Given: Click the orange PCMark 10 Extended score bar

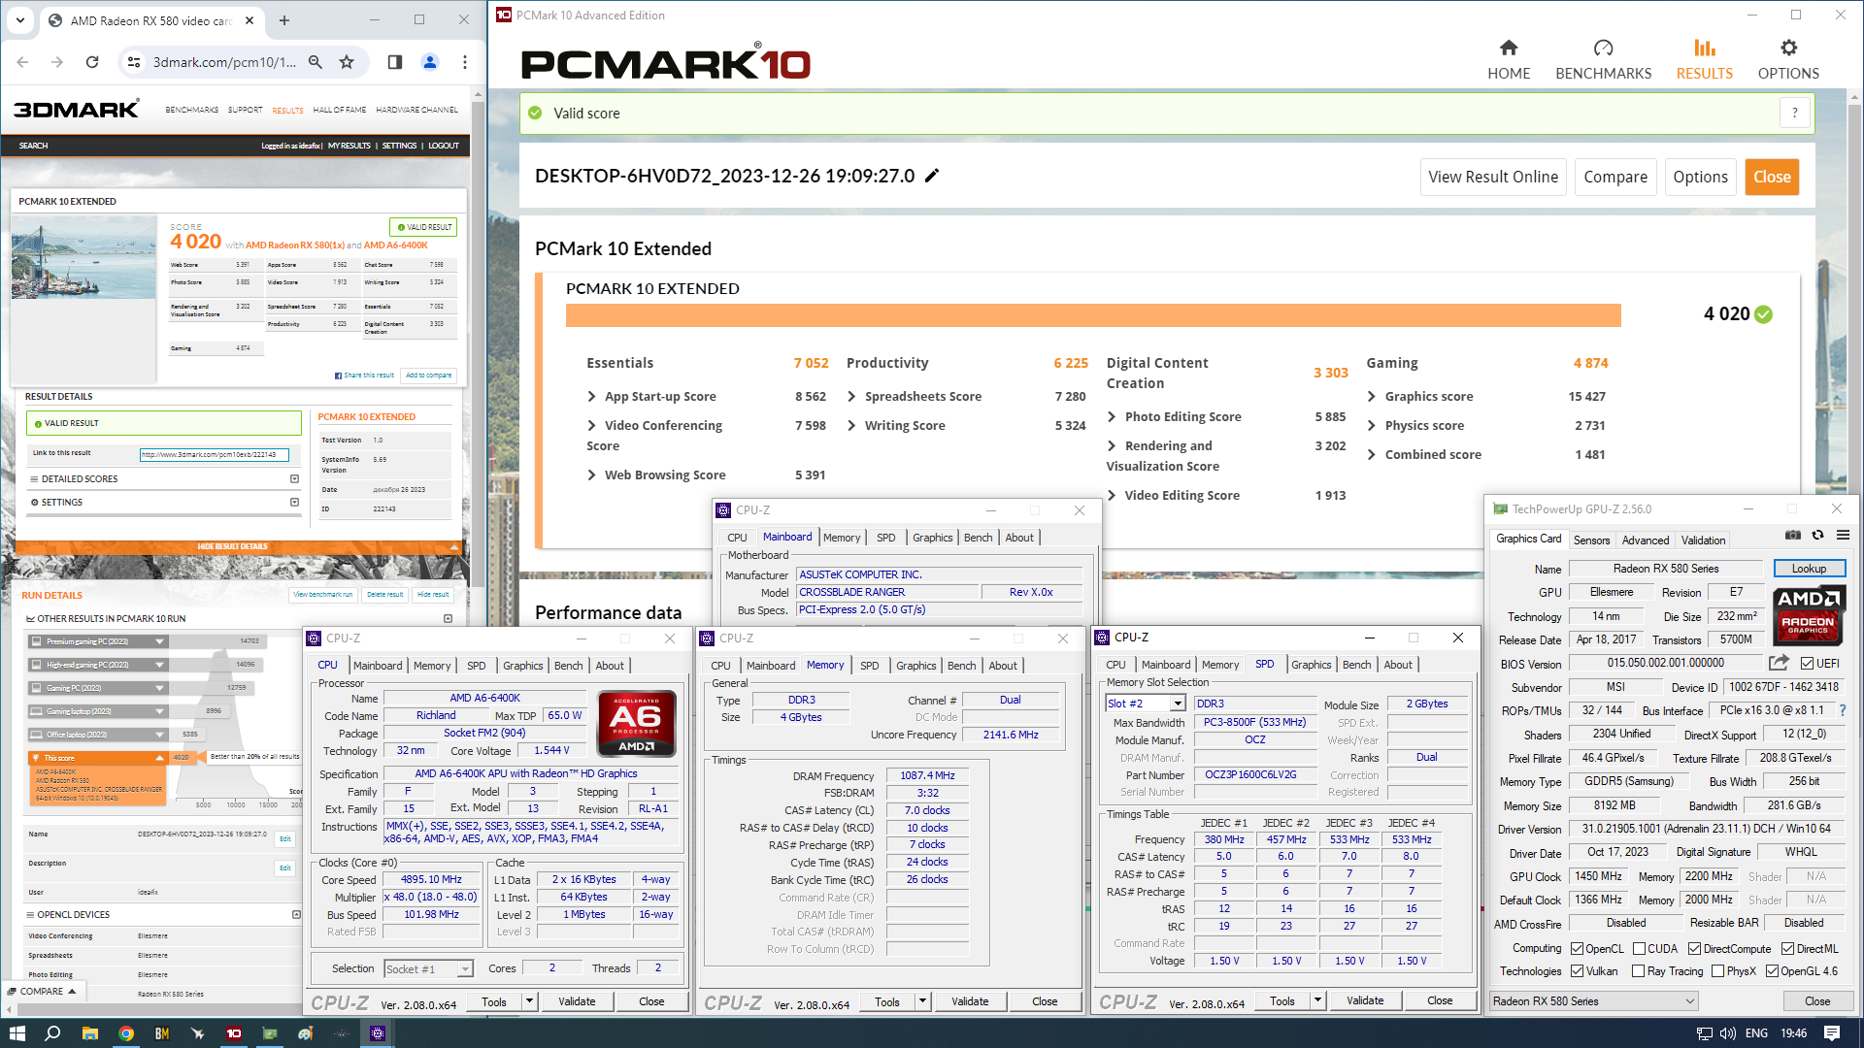Looking at the screenshot, I should [x=1093, y=315].
